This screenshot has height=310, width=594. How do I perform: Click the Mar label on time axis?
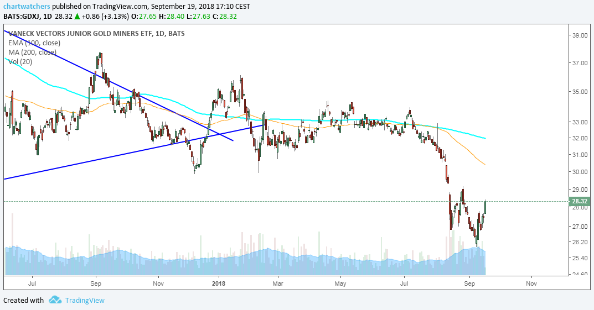click(x=278, y=283)
